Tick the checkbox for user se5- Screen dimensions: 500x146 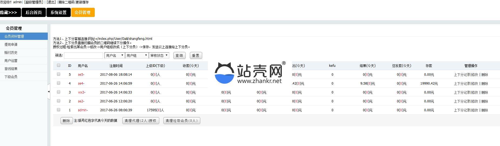point(59,74)
